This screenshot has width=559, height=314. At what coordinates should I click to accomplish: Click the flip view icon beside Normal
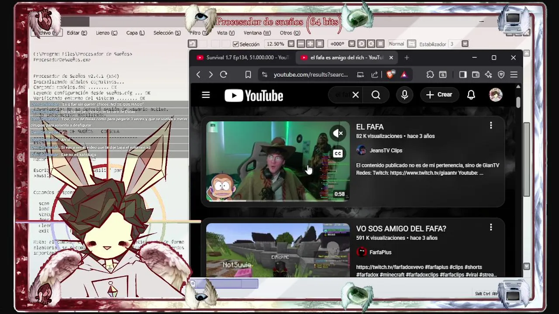tap(411, 44)
